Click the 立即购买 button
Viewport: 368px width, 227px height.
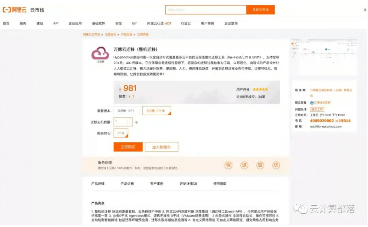pos(128,147)
